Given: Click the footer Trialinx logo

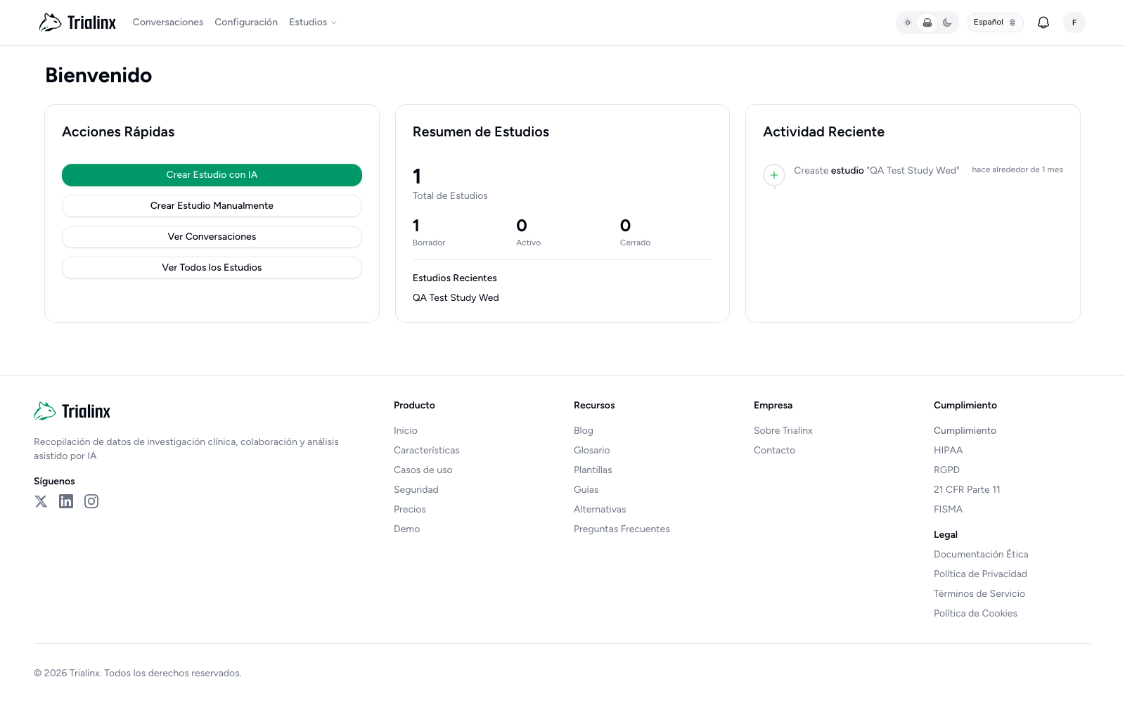Looking at the screenshot, I should tap(72, 411).
